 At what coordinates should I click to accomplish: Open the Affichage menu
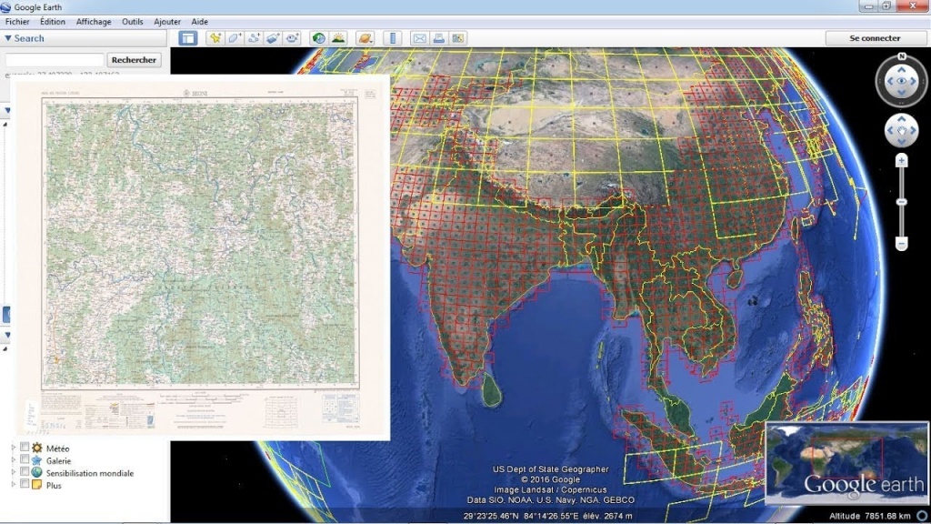pos(93,22)
